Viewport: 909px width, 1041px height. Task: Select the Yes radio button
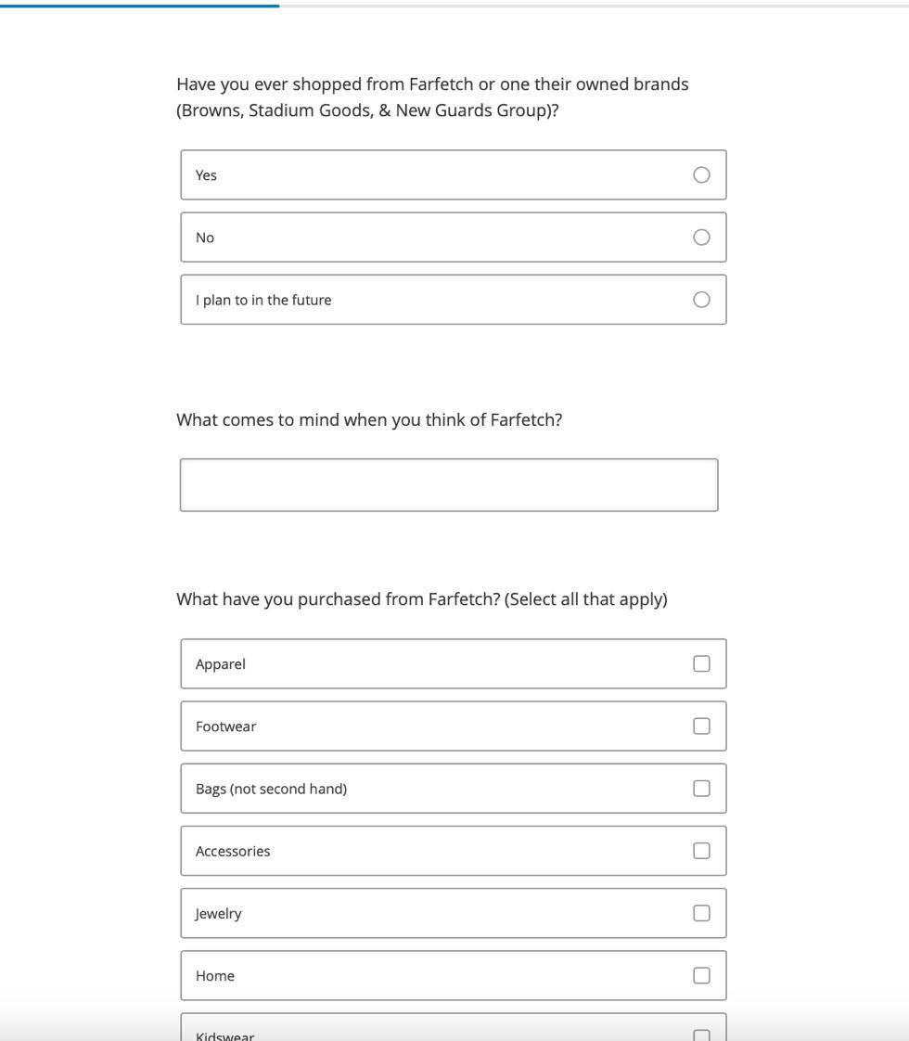[x=701, y=175]
